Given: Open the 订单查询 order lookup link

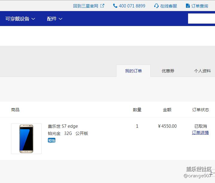Looking at the screenshot, I should pos(200,6).
